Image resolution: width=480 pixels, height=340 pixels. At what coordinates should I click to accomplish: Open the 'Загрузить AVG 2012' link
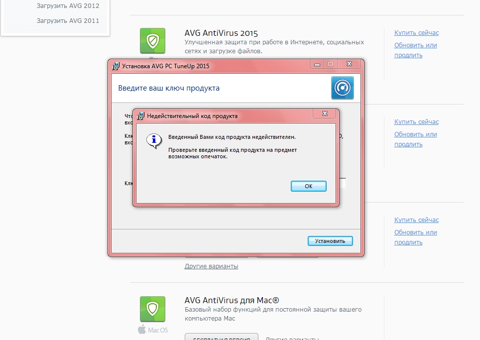point(68,6)
